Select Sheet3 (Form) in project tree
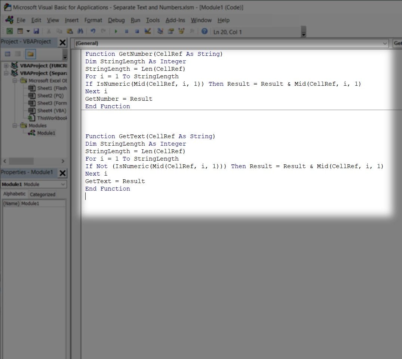Screen dimensions: 402x359 [x=48, y=103]
